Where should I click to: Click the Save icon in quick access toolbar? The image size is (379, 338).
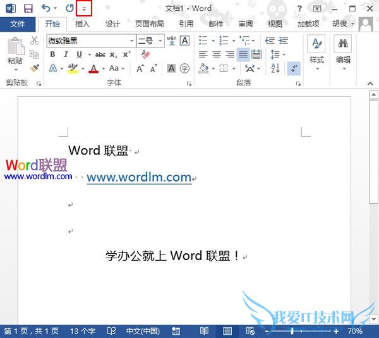28,8
